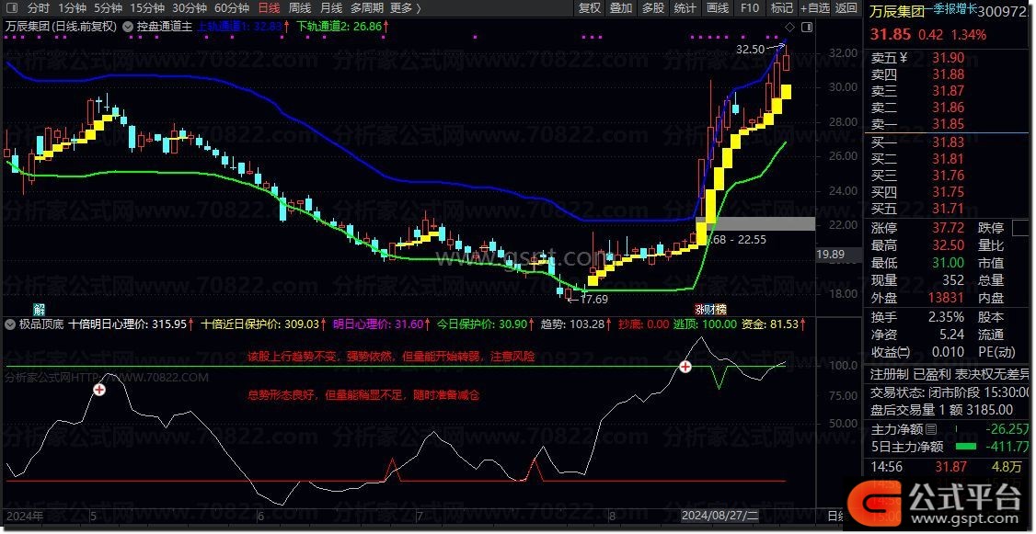Switch to the 30分钟 timeframe tab
This screenshot has width=1036, height=534.
pyautogui.click(x=189, y=8)
